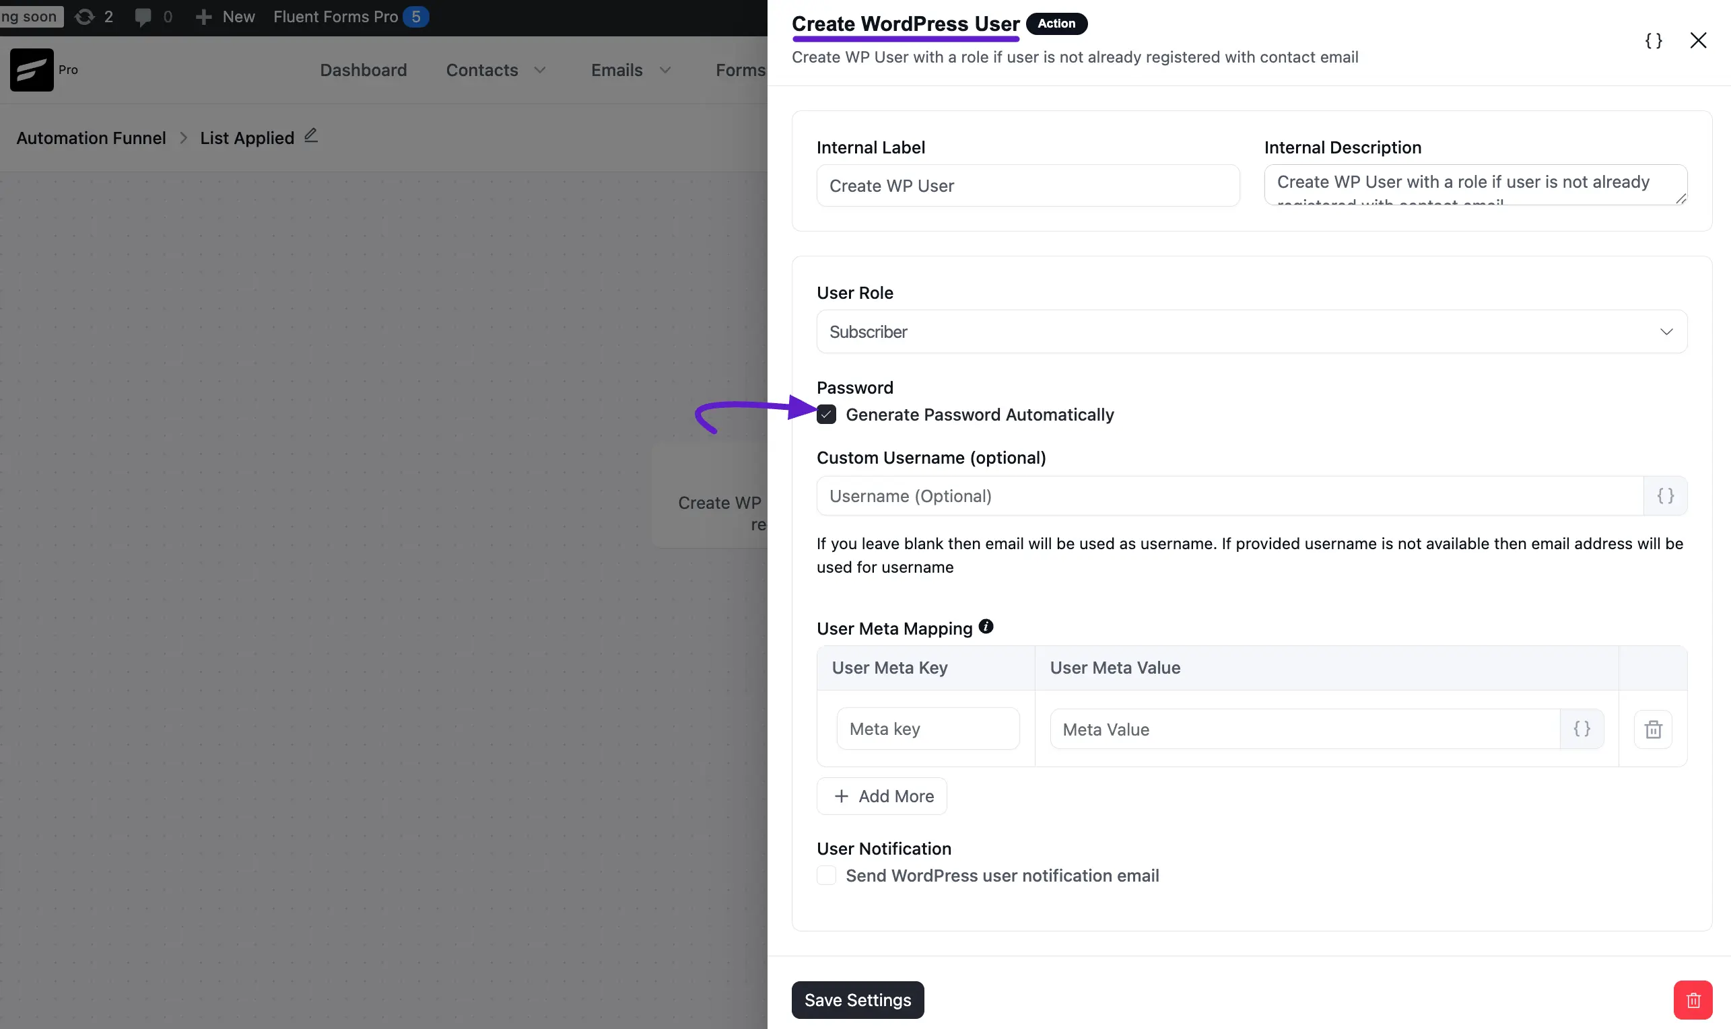Viewport: 1731px width, 1029px height.
Task: Click the List Applied breadcrumb title
Action: (x=247, y=138)
